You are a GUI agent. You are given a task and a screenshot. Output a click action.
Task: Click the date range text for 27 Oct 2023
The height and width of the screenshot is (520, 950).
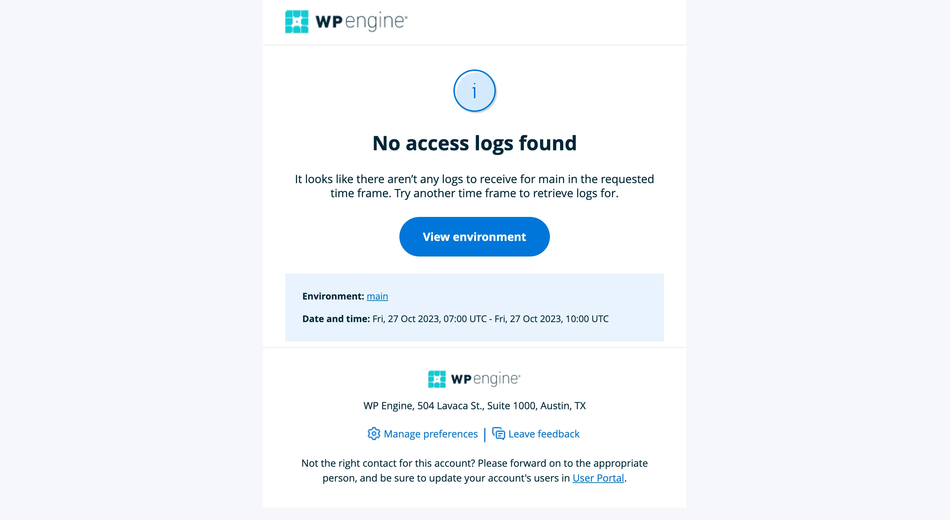click(x=490, y=319)
